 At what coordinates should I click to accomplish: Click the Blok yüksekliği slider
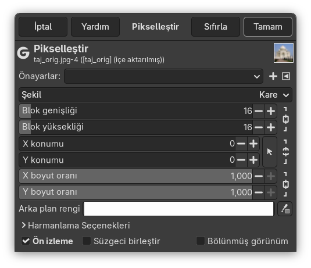coord(135,127)
